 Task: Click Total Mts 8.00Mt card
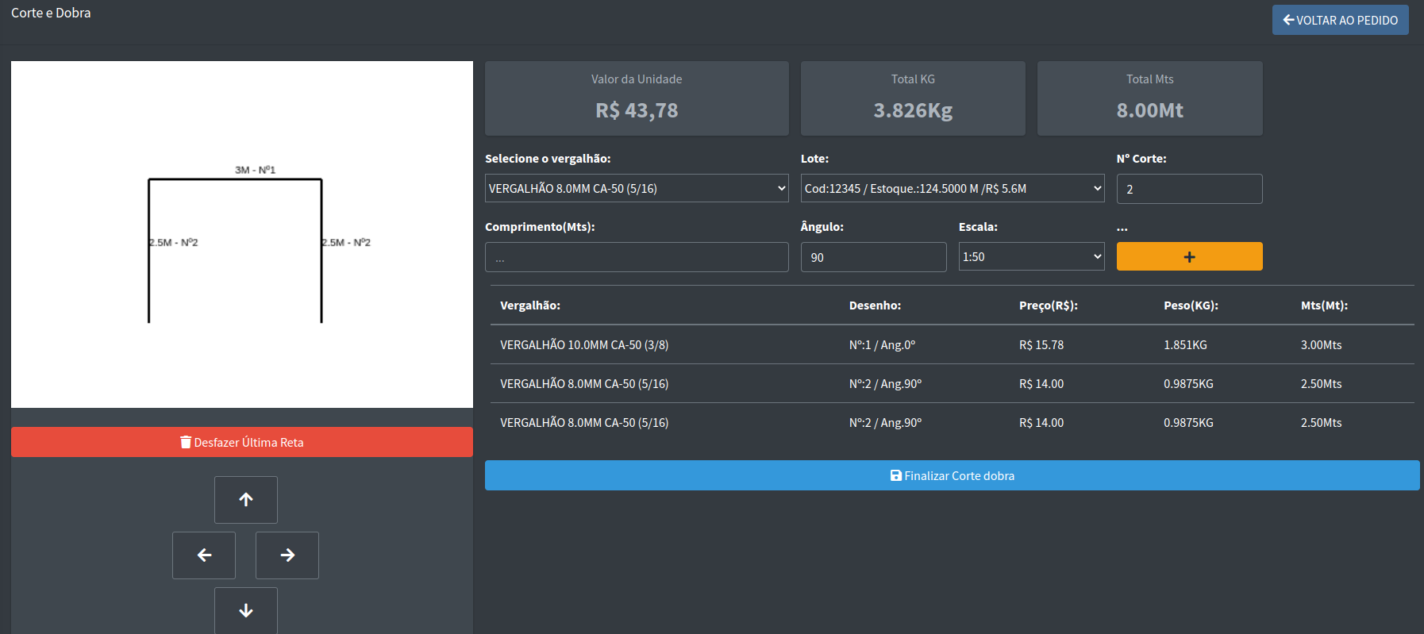coord(1149,98)
